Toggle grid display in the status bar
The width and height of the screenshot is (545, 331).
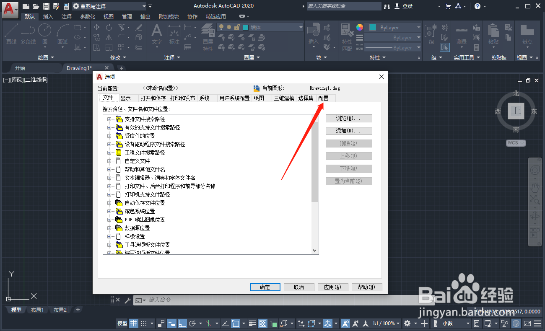[x=133, y=323]
